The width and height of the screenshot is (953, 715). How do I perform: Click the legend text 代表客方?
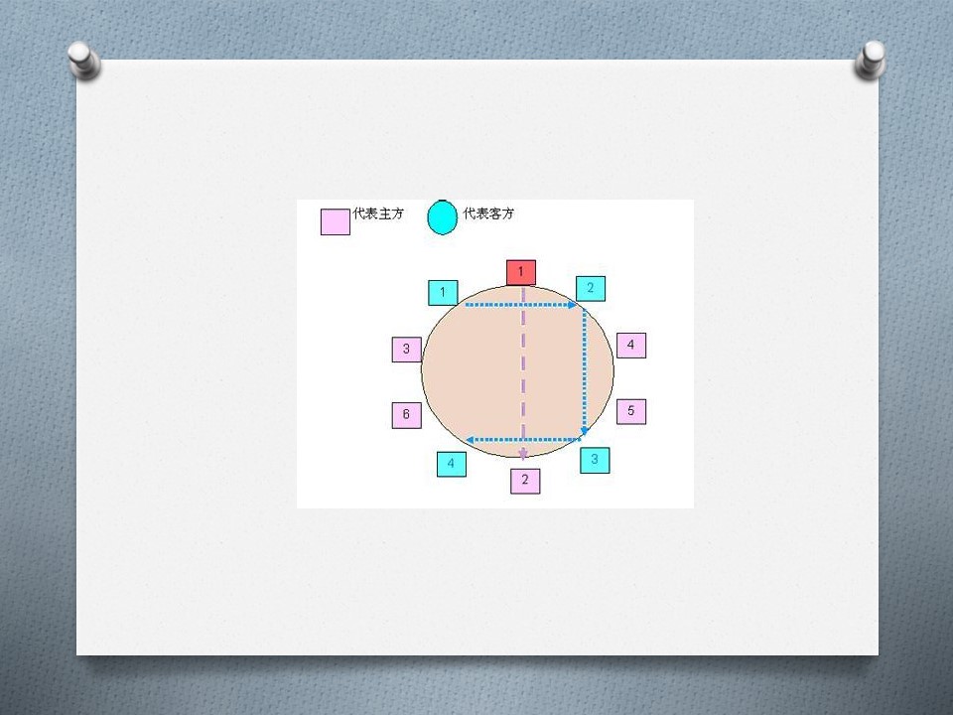pos(488,214)
